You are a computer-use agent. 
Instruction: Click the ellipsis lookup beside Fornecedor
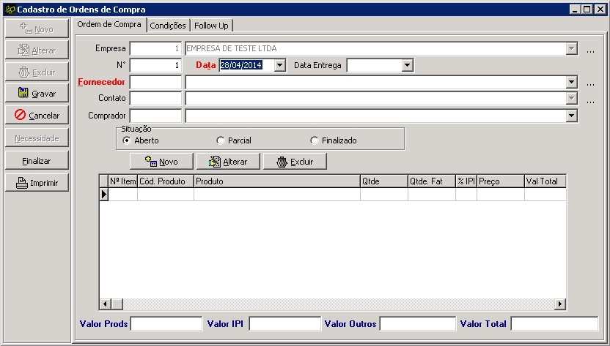coord(591,83)
